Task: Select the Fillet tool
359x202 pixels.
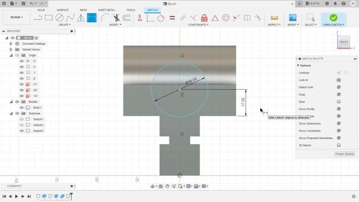Action: pyautogui.click(x=105, y=18)
